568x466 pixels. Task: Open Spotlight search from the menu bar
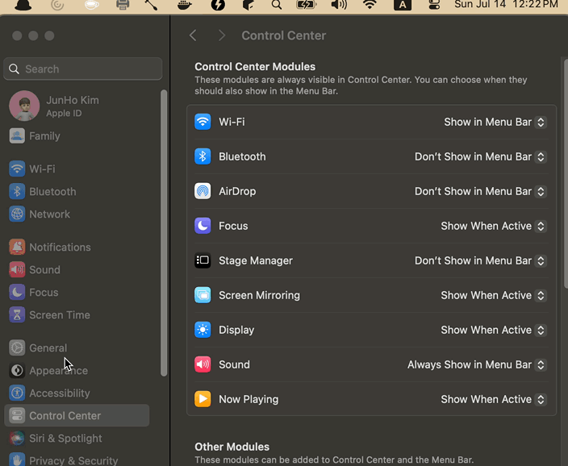point(277,5)
